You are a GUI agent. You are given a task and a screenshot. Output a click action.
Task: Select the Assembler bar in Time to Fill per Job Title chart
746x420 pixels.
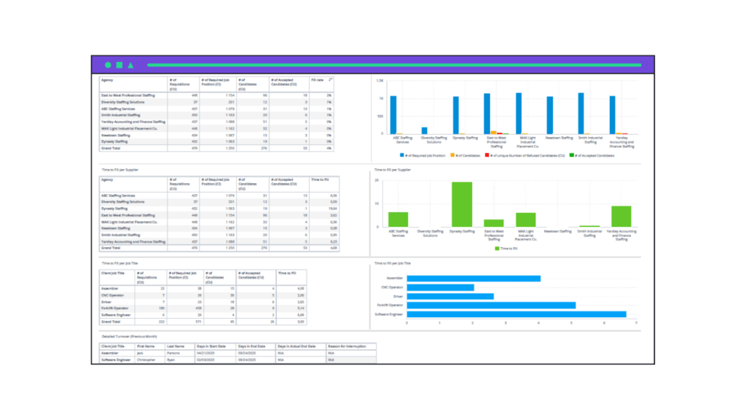coord(474,278)
